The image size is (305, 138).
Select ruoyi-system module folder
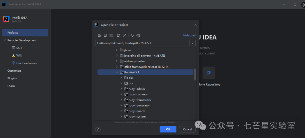click(145, 117)
